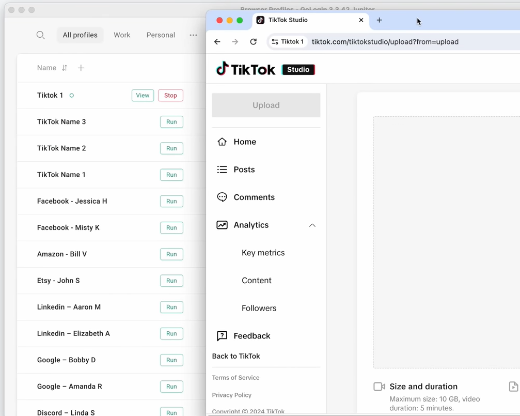The image size is (520, 416).
Task: Select the Etsy - John S profile name
Action: coord(58,281)
